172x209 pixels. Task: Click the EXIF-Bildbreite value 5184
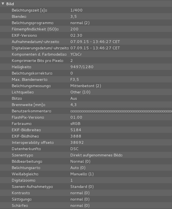(x=75, y=130)
